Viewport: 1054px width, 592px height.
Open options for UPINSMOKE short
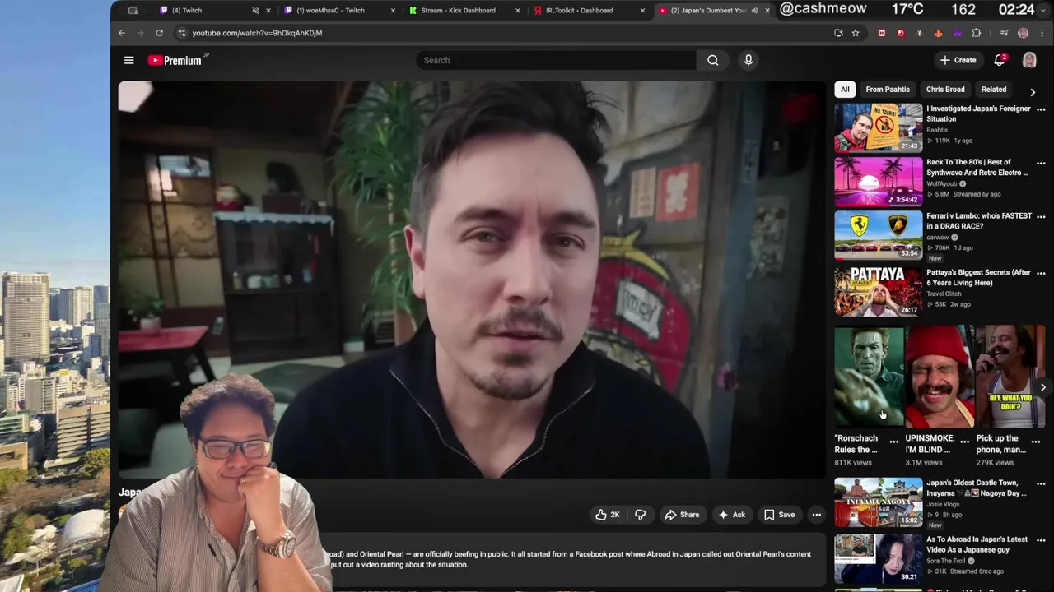[x=965, y=442]
